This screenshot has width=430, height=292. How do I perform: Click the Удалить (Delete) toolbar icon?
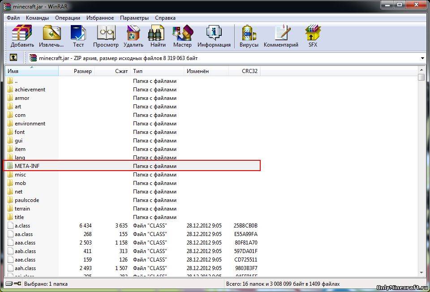[x=133, y=36]
